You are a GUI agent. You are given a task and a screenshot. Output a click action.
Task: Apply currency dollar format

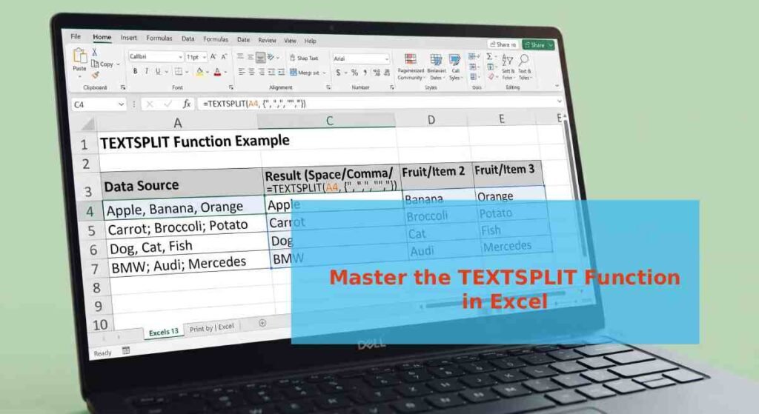[338, 73]
